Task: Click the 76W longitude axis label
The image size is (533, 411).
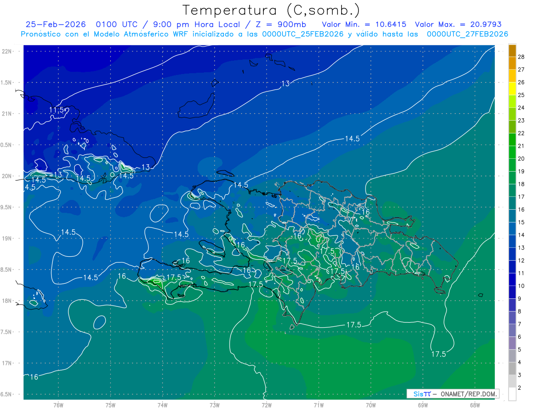Action: pos(58,405)
